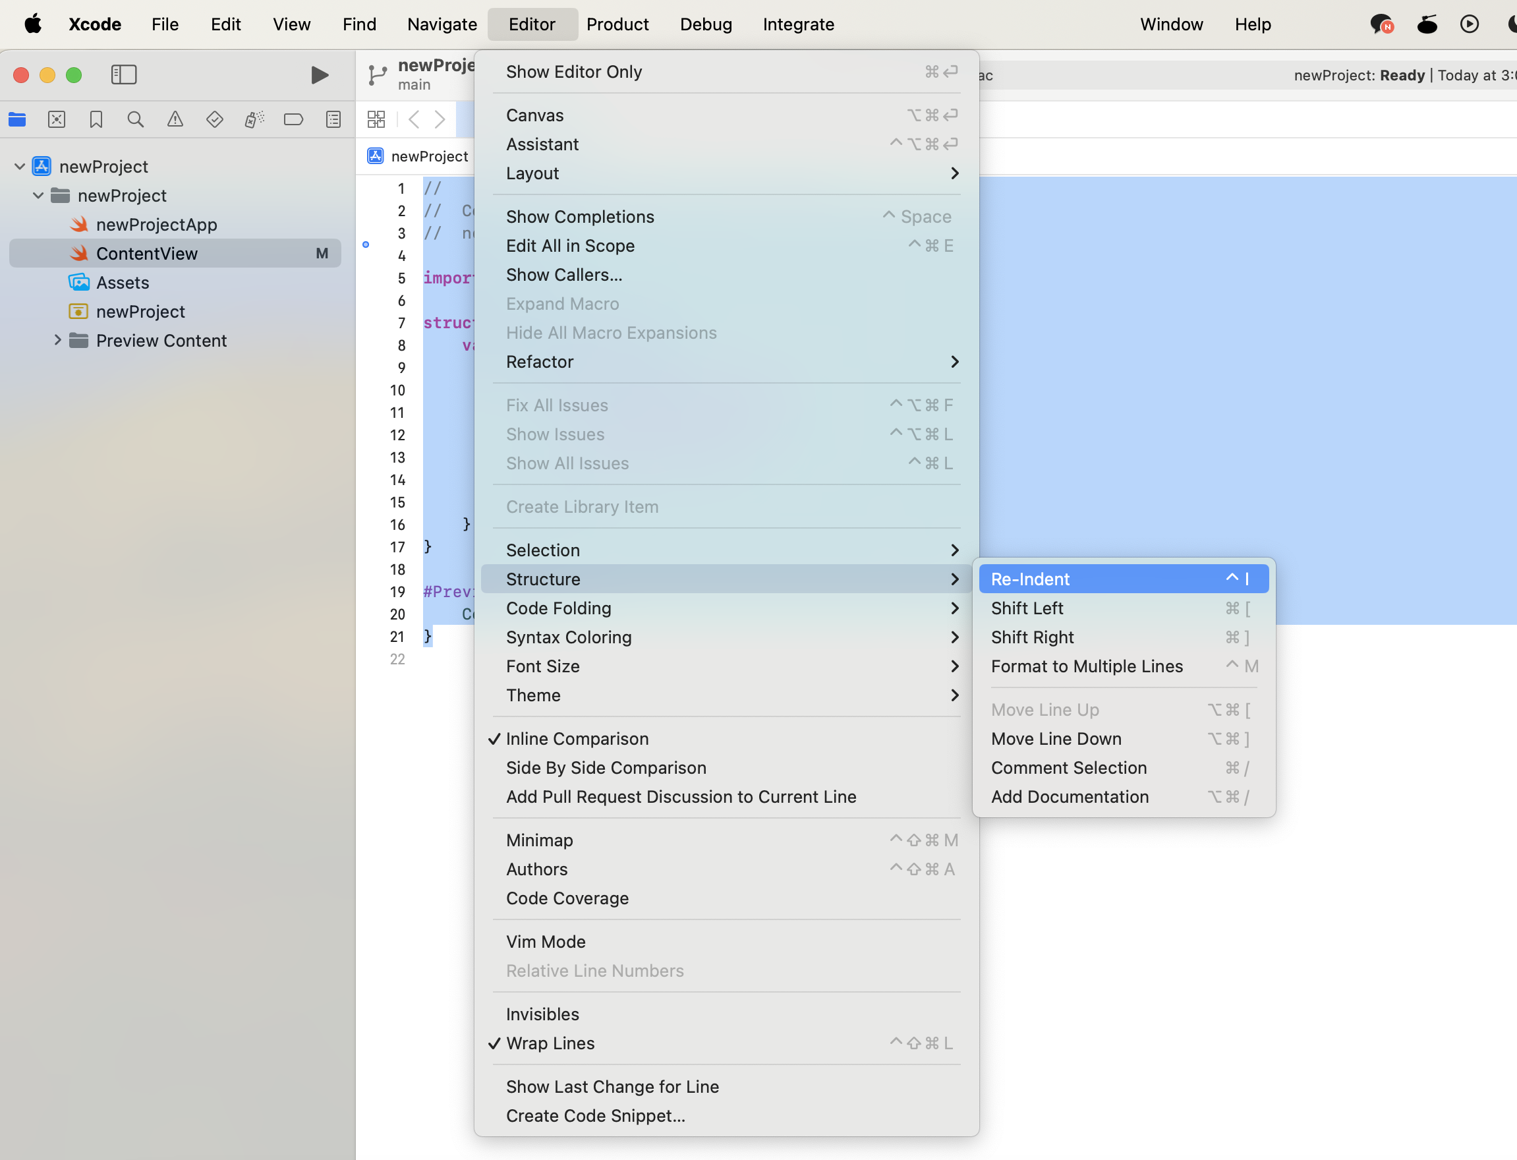Open the Debug navigator spray icon

tap(254, 119)
